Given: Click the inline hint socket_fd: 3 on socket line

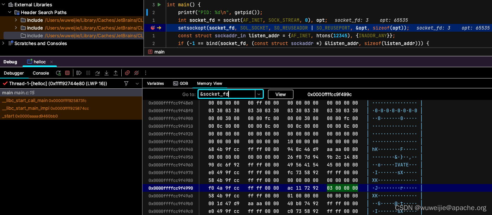Looking at the screenshot, I should tap(352, 20).
